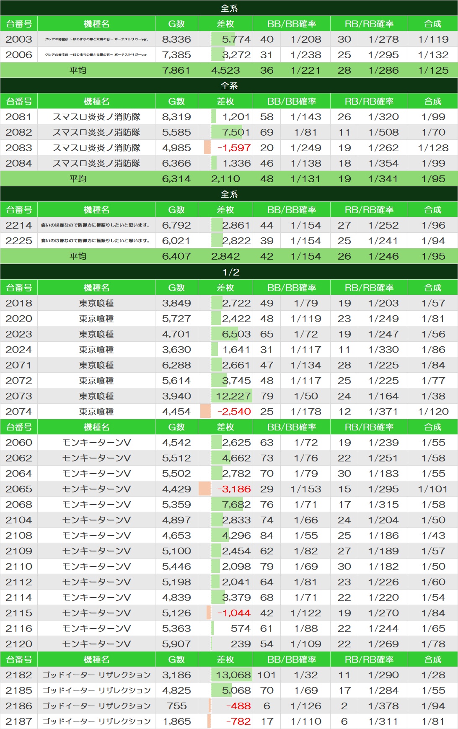Screen dimensions: 458x729
Task: Click the 1/32 BB probability value
Action: pyautogui.click(x=305, y=675)
